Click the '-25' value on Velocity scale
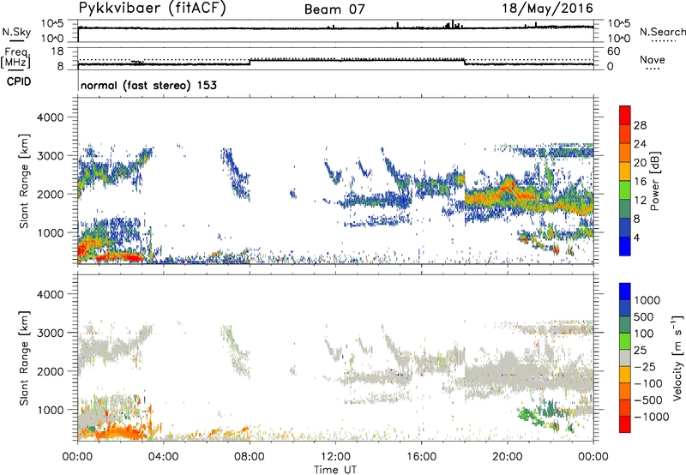This screenshot has height=475, width=686. [645, 367]
